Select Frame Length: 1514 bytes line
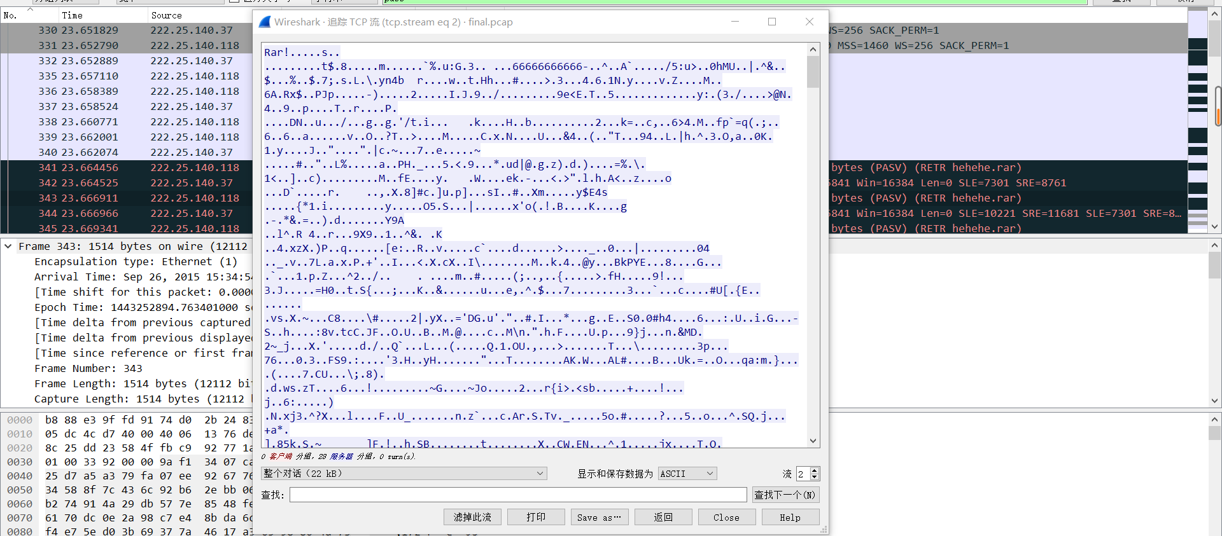1222x536 pixels. click(143, 383)
